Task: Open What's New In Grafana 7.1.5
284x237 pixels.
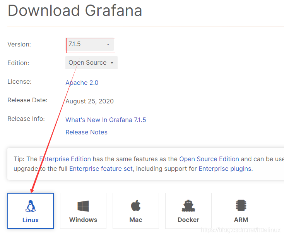Action: (x=106, y=120)
